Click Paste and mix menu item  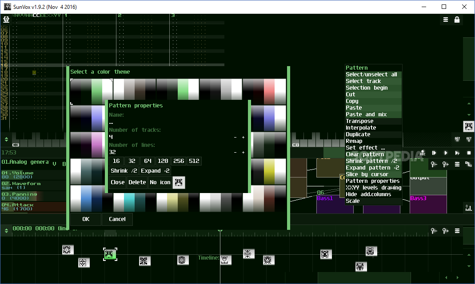point(374,114)
